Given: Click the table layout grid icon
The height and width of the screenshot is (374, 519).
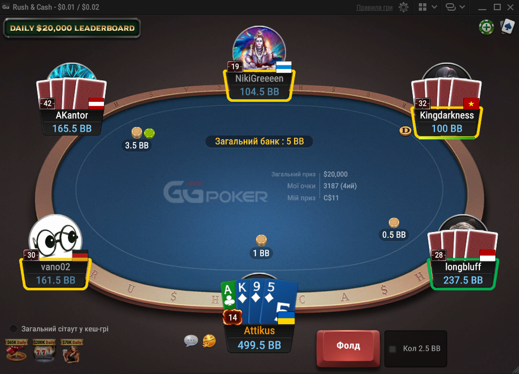Looking at the screenshot, I should 423,8.
